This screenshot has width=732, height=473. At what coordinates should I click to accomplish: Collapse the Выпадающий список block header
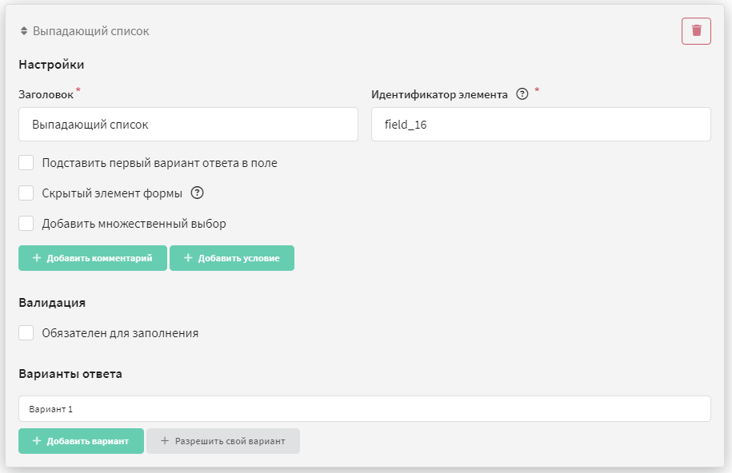(x=91, y=31)
